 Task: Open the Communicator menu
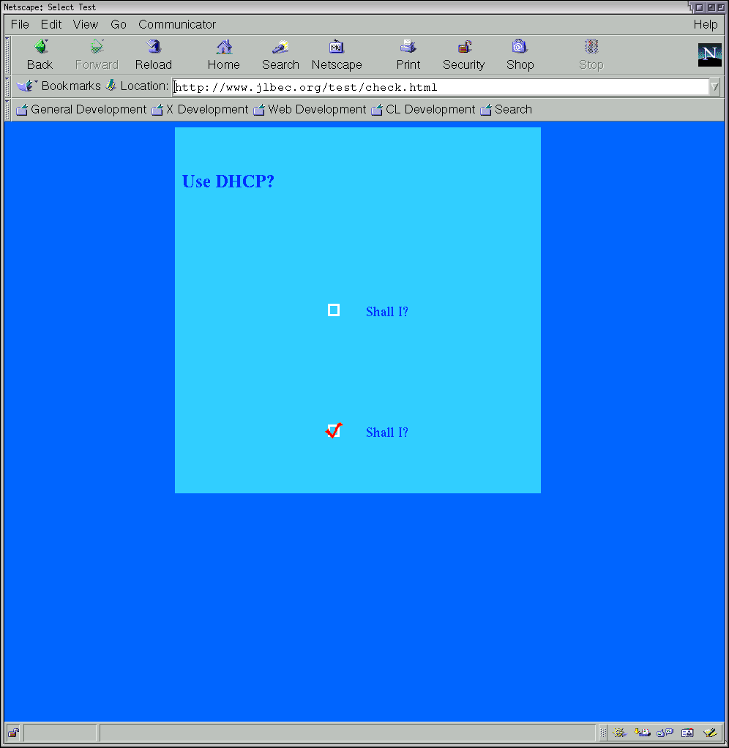[x=177, y=24]
